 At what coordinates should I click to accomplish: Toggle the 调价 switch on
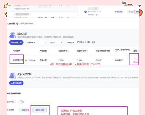[21, 102]
